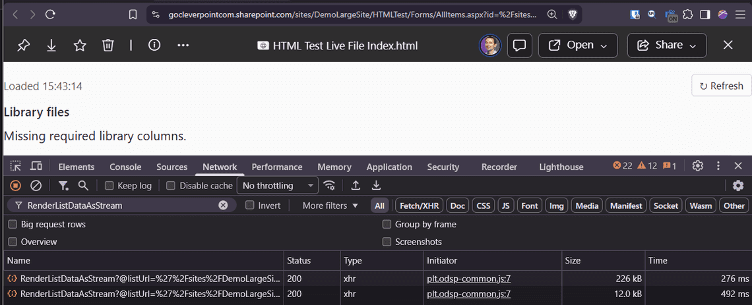Clear the RenderListDataAsStream filter text
The image size is (752, 305).
pyautogui.click(x=223, y=206)
